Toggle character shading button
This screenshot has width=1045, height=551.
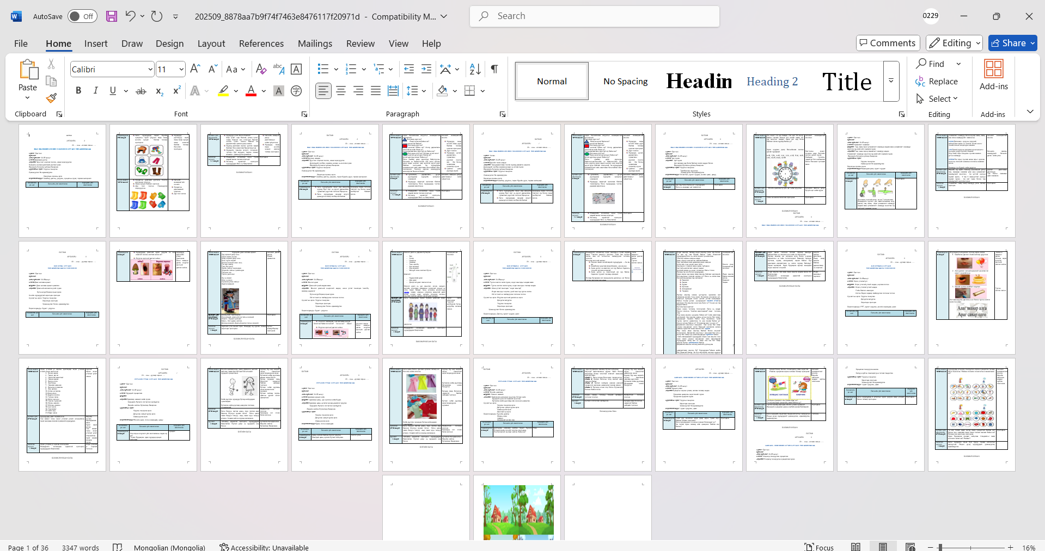click(x=279, y=91)
